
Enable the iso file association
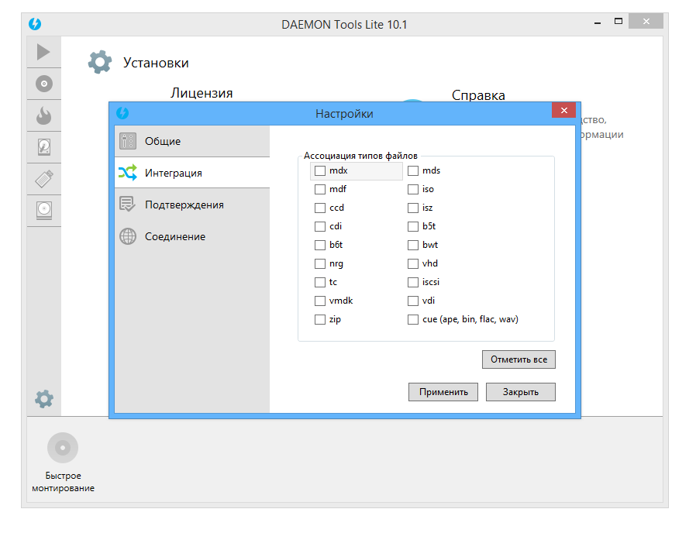tap(413, 190)
